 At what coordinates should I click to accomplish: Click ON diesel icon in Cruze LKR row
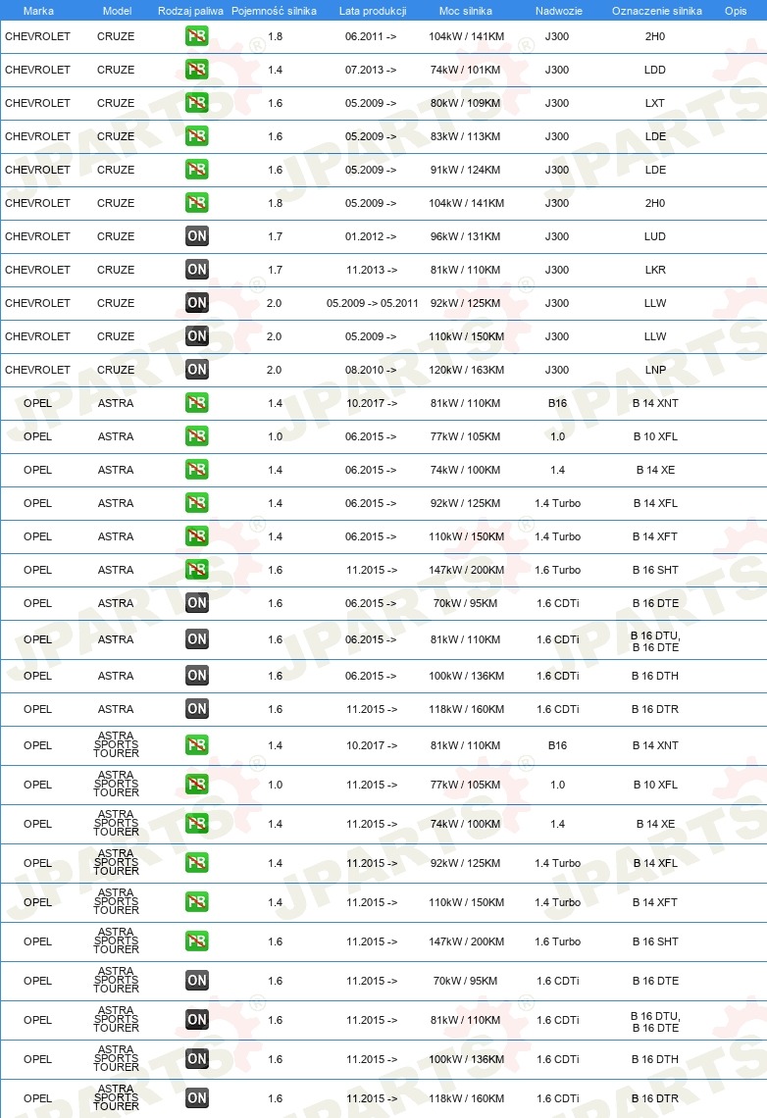(197, 270)
